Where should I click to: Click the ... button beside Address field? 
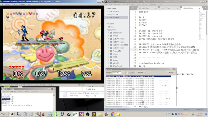point(123,73)
